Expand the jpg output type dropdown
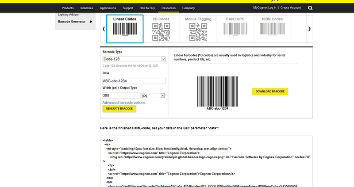The height and width of the screenshot is (187, 354). tap(153, 95)
